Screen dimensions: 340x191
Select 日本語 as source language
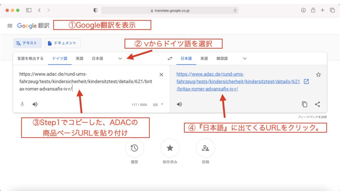click(97, 58)
